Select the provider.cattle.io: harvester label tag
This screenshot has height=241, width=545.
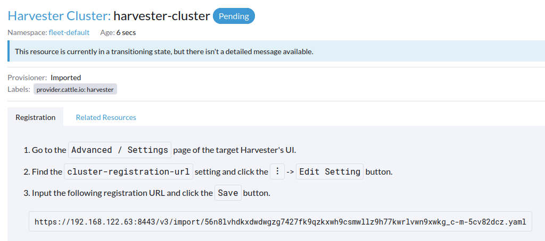tap(75, 90)
